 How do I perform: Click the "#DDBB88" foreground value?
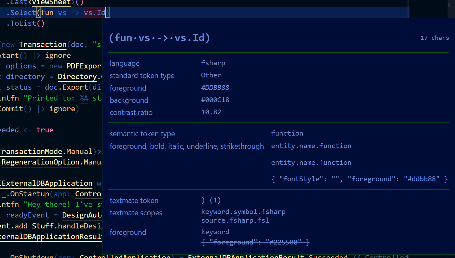[x=215, y=88]
